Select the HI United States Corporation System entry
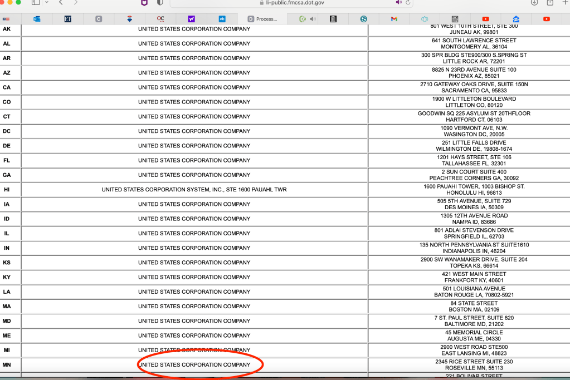This screenshot has height=380, width=570. 194,190
